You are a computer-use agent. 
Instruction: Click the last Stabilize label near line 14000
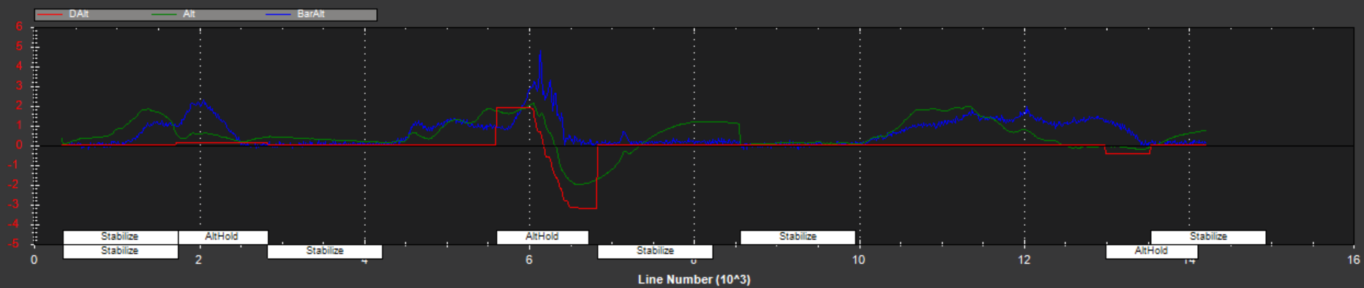[x=1208, y=237]
